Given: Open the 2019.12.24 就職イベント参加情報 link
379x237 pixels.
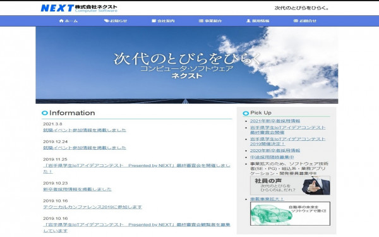Looking at the screenshot, I should (x=85, y=148).
